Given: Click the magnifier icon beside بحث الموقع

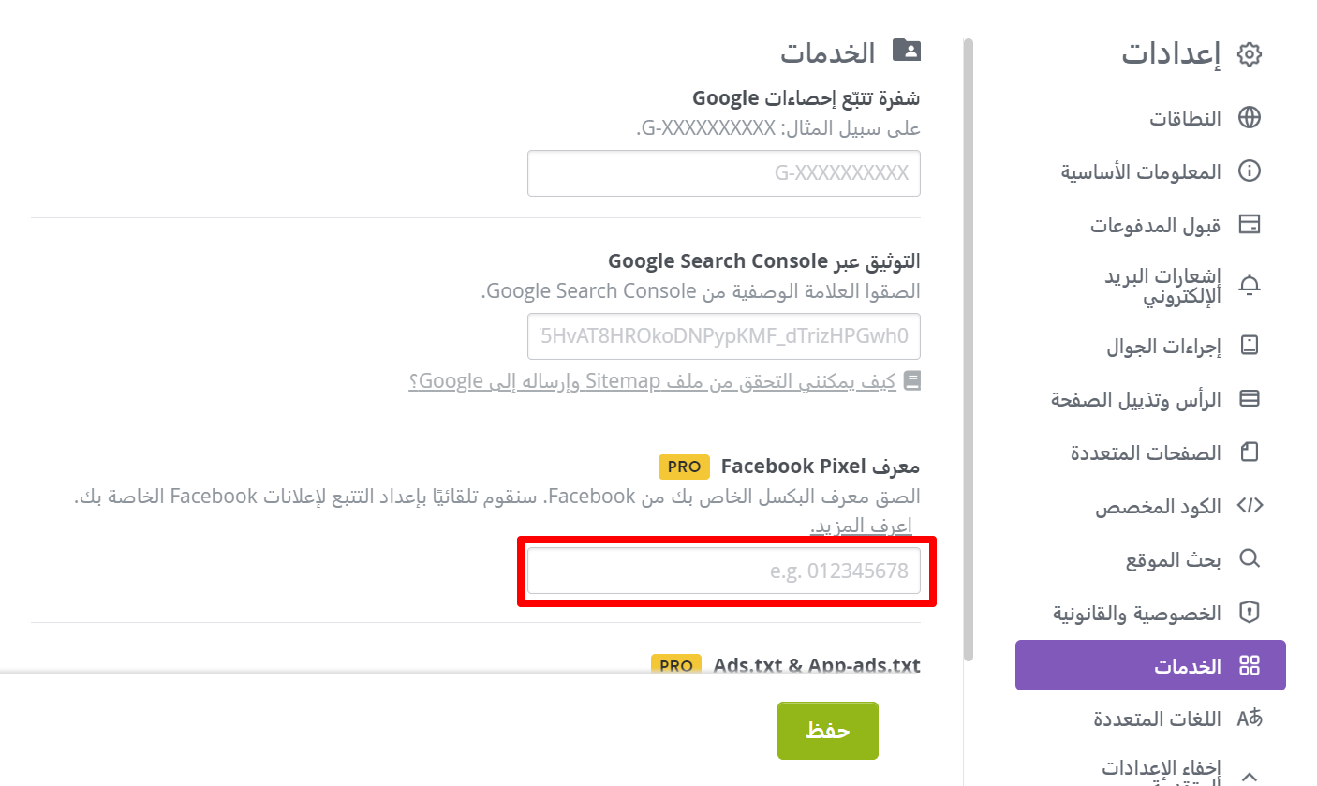Looking at the screenshot, I should coord(1250,559).
